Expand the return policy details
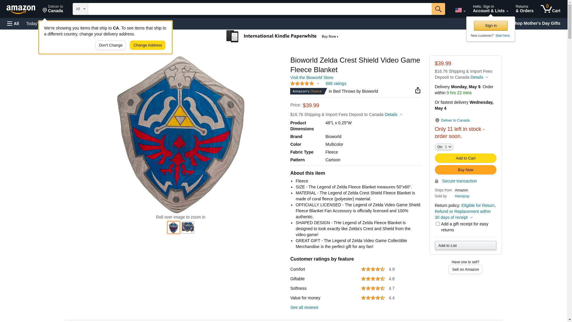The height and width of the screenshot is (322, 572). 471,217
